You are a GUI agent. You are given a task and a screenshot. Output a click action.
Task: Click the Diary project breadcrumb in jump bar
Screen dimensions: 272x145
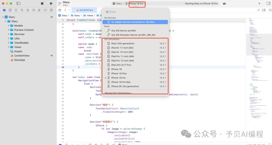point(63,16)
